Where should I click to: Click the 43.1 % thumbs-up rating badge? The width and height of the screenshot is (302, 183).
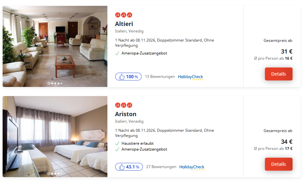pyautogui.click(x=129, y=167)
